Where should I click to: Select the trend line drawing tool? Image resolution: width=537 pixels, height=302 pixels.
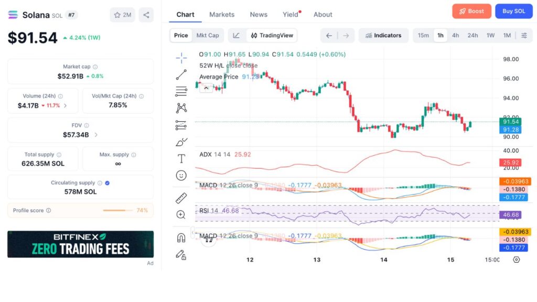[x=181, y=74]
